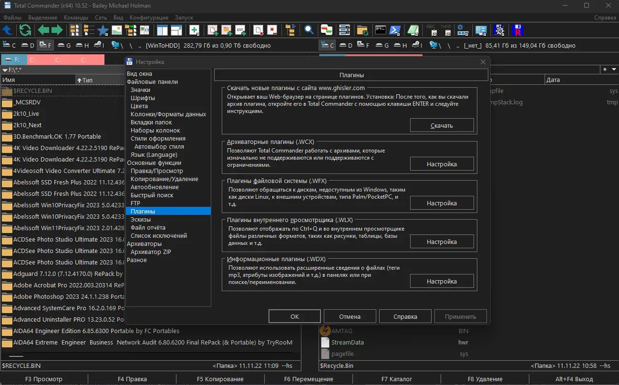Select Шрифты in the settings tree
Viewport: 619px width, 385px height.
click(143, 98)
